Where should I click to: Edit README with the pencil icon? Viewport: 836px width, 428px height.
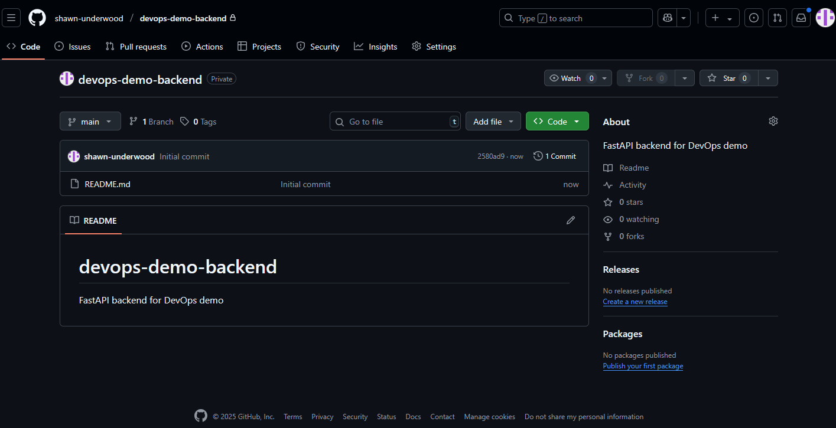[571, 220]
